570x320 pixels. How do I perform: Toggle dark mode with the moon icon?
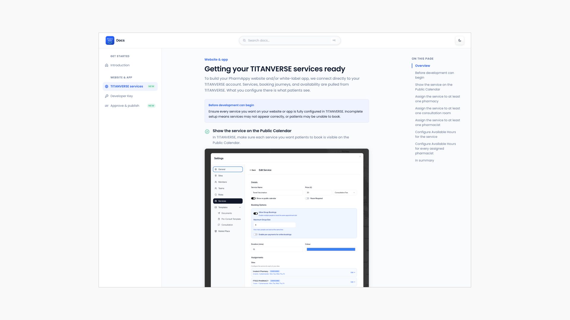[x=460, y=40]
